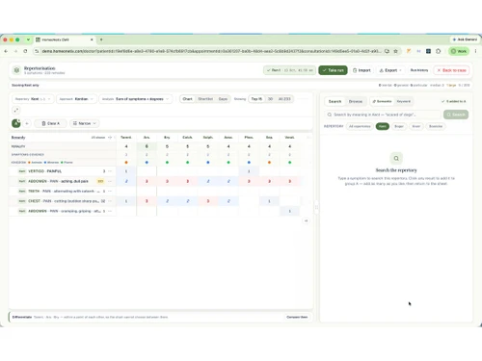Select the Kent repertory chip
The height and width of the screenshot is (361, 482).
[383, 126]
